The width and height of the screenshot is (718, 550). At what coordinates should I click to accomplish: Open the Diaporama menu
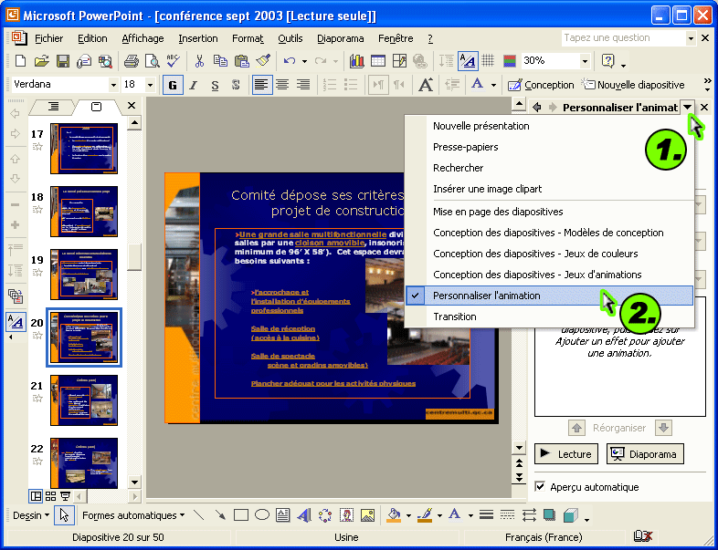(x=340, y=38)
